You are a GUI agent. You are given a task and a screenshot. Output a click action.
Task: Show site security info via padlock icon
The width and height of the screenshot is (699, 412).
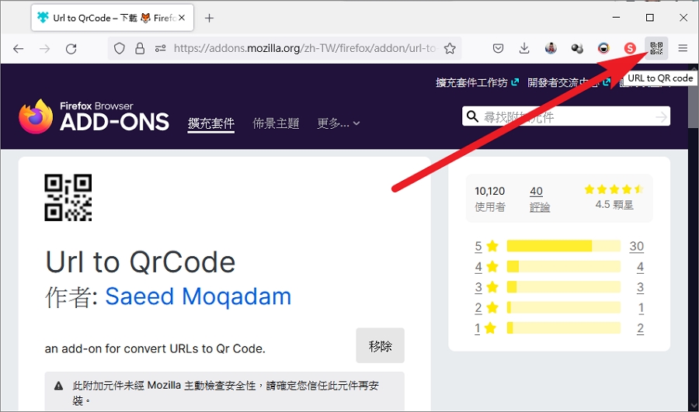coord(140,48)
